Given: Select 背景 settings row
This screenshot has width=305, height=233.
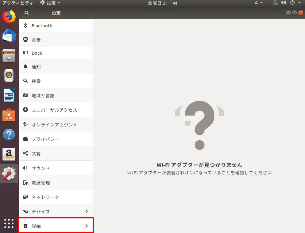Looking at the screenshot, I should [x=56, y=40].
